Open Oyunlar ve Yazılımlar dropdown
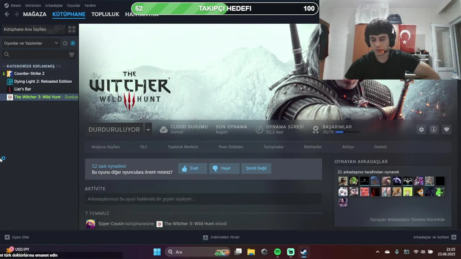Screen dimensions: 461x259 (31, 43)
